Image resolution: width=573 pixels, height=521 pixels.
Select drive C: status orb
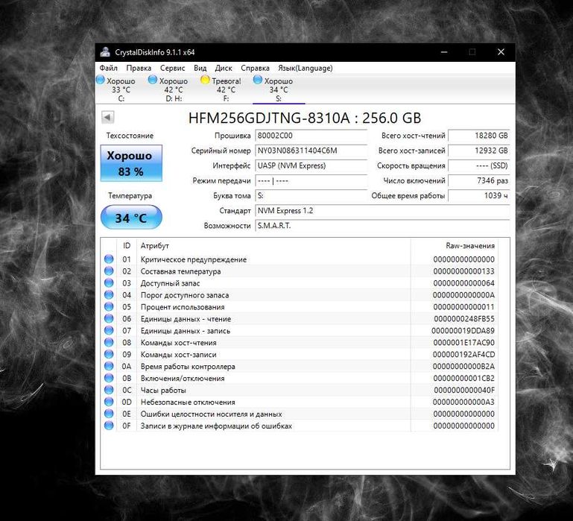click(101, 80)
